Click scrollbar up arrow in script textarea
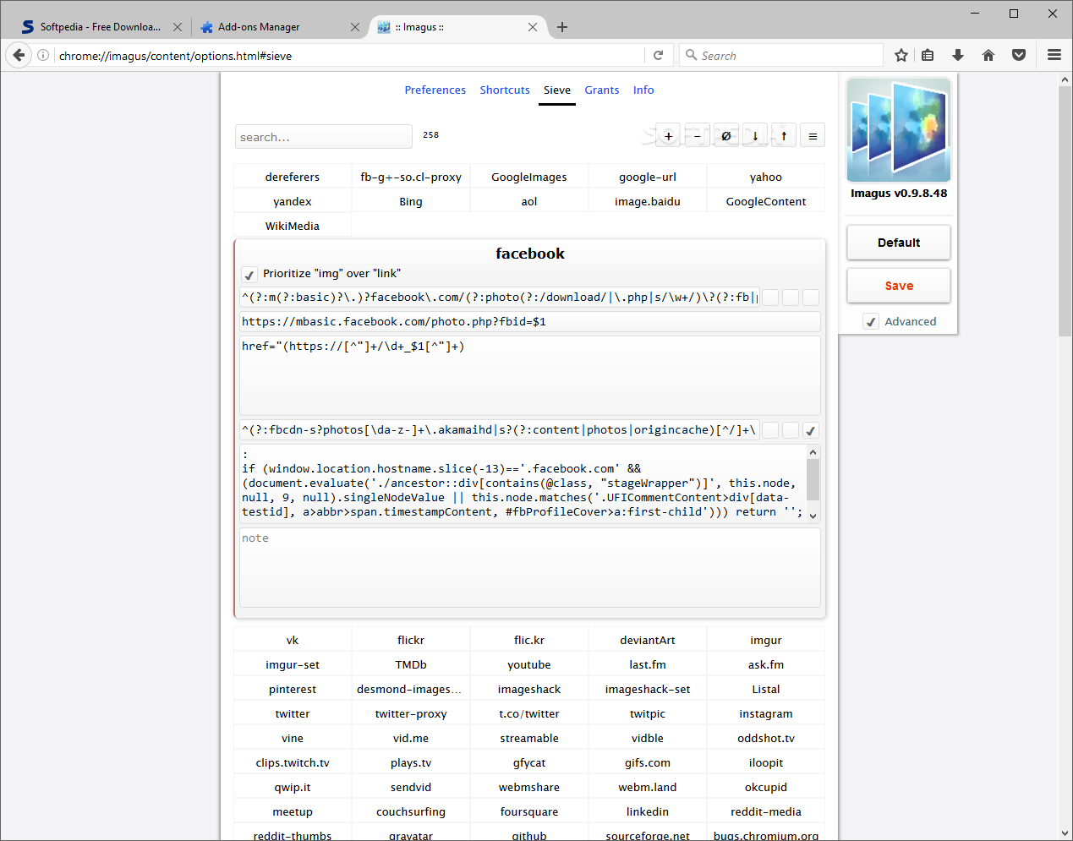 click(x=813, y=452)
